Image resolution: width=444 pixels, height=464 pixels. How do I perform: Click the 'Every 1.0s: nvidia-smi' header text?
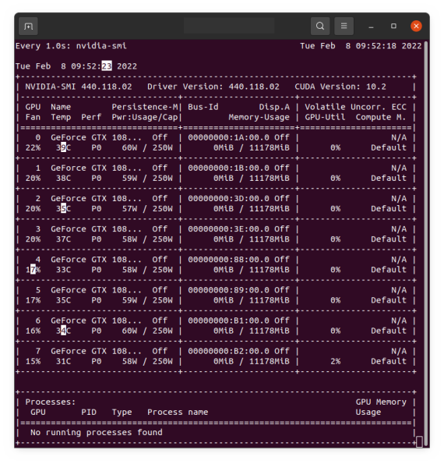pos(71,46)
